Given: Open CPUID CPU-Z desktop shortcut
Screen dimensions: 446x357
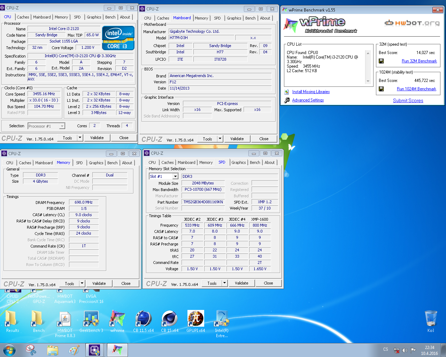Looking at the screenshot, I should point(13,297).
